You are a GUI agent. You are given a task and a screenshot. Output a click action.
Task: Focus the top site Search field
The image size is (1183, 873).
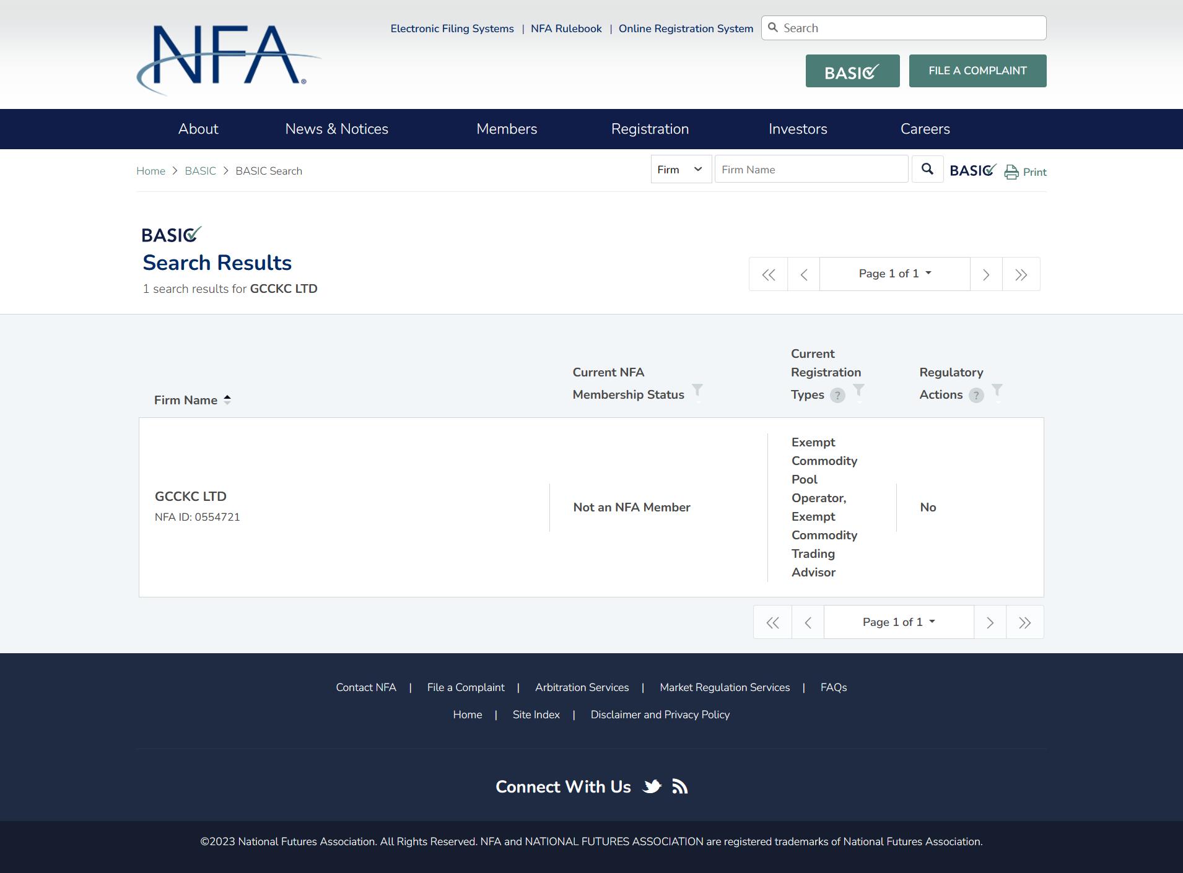[904, 28]
